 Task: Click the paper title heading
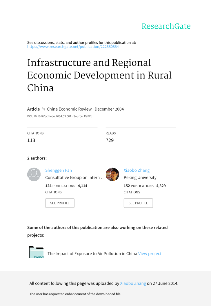(99, 75)
